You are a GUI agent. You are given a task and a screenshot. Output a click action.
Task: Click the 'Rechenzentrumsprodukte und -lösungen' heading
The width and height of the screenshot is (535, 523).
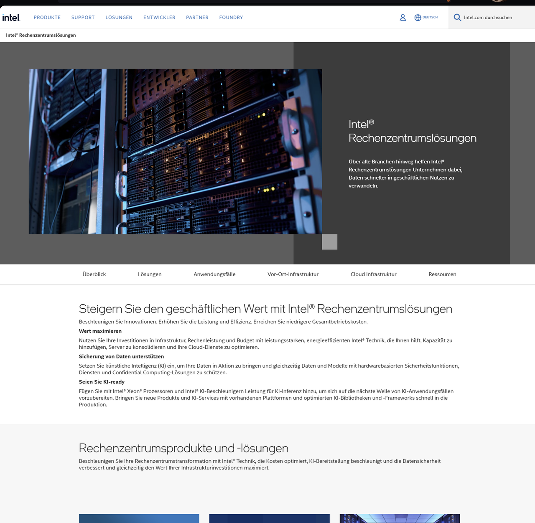(x=183, y=448)
